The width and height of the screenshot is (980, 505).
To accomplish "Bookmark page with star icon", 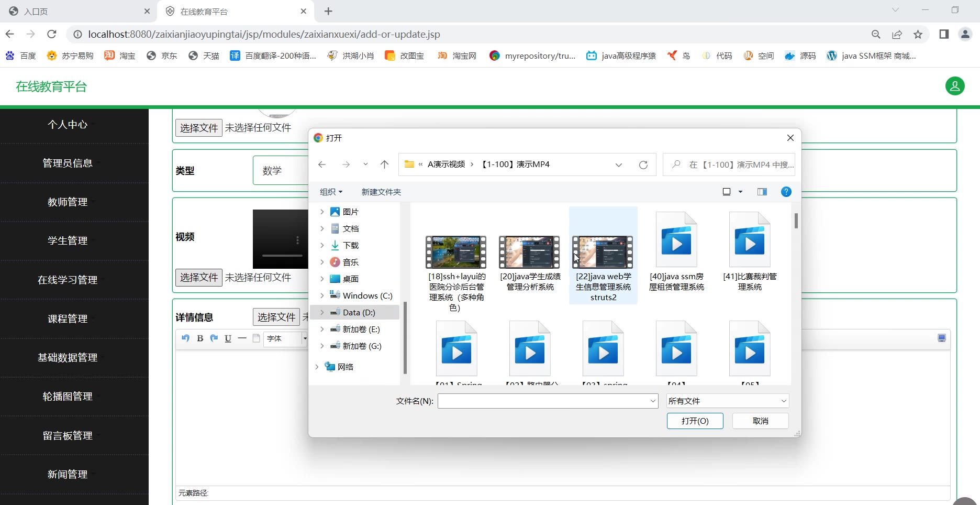I will point(918,35).
